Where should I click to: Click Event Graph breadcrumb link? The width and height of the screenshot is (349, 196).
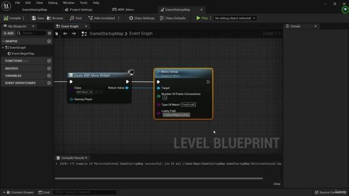[x=141, y=34]
